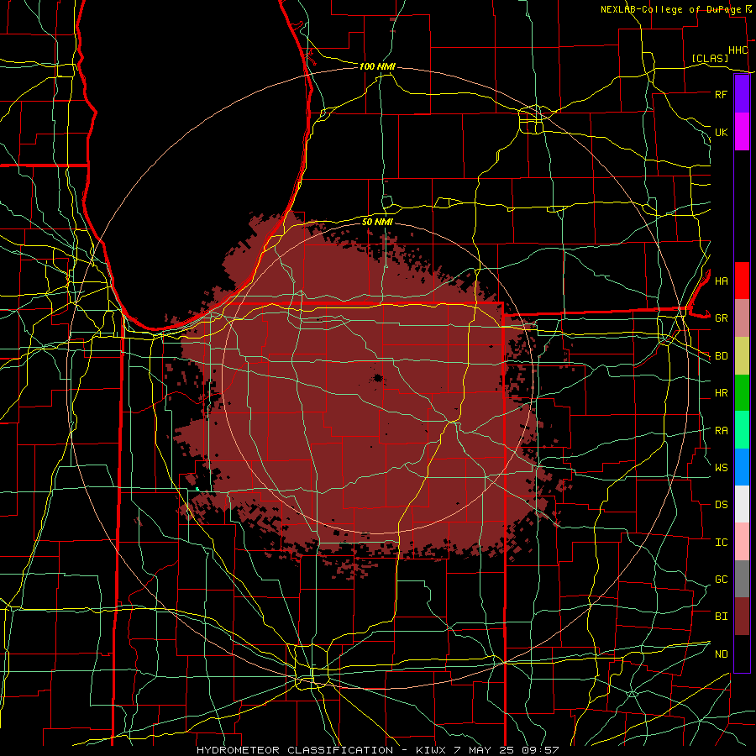This screenshot has width=756, height=756.
Task: Click the RF legend label
Action: [721, 94]
